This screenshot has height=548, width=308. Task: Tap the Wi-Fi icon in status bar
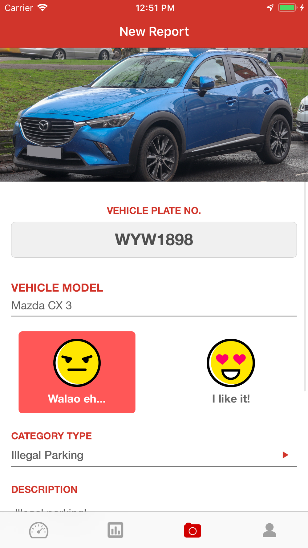pyautogui.click(x=43, y=7)
